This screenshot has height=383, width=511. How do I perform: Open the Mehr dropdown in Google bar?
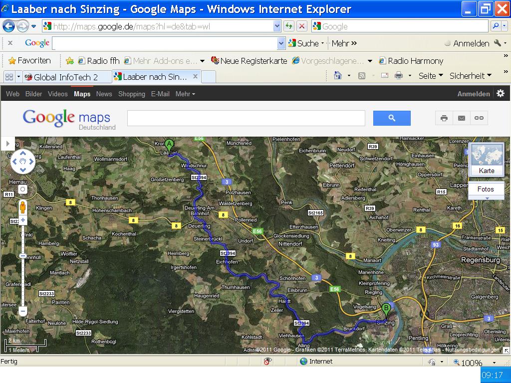point(185,94)
